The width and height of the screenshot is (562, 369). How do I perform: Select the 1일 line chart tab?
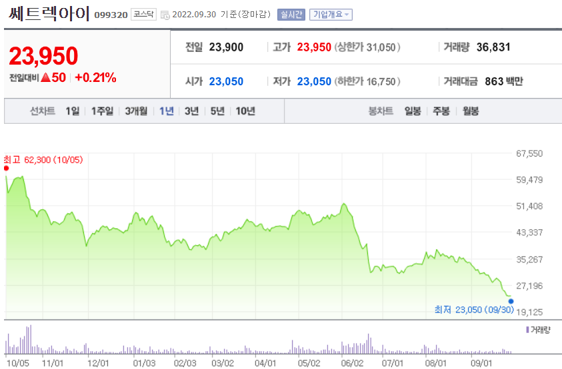(x=73, y=111)
